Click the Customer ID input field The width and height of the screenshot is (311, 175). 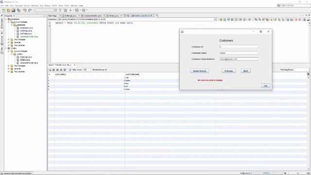tap(239, 47)
